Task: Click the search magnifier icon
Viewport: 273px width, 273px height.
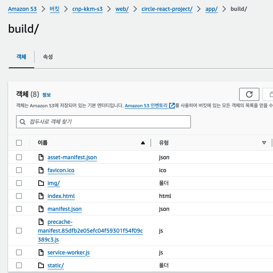Action: pyautogui.click(x=23, y=122)
